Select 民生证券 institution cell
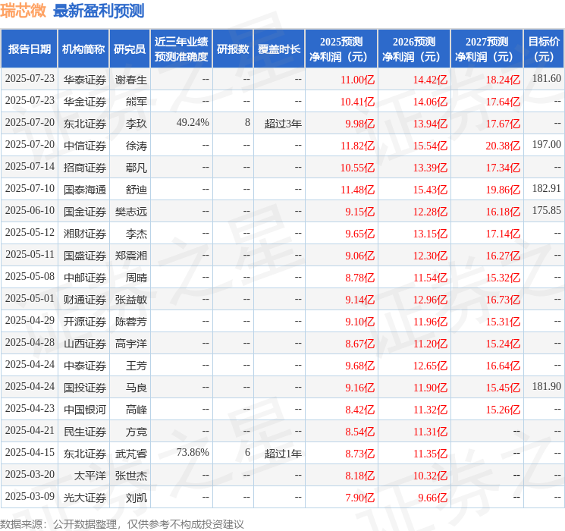Viewport: 565px width, 531px height. [x=85, y=432]
